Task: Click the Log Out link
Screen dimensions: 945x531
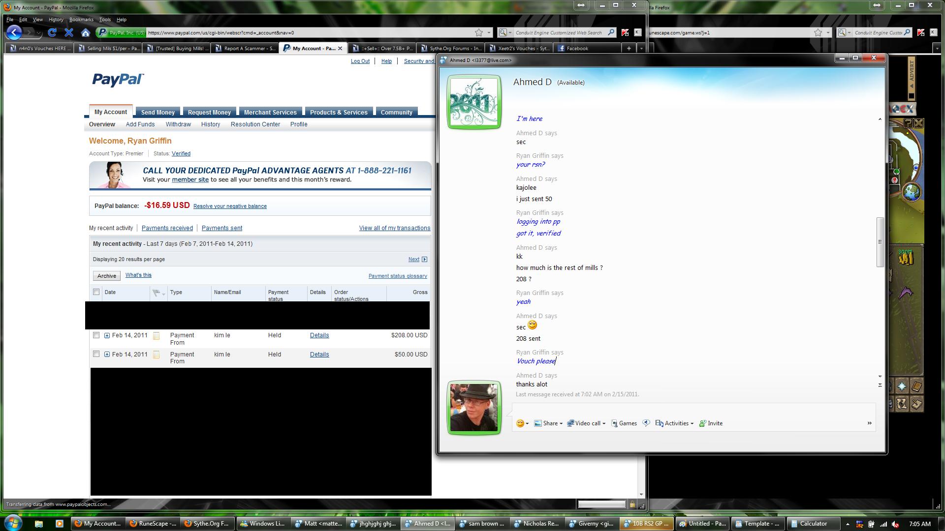Action: [360, 61]
